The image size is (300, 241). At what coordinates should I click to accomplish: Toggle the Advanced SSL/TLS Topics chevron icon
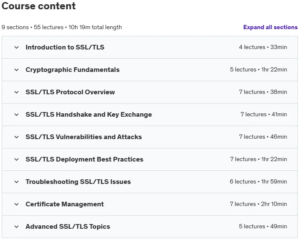click(17, 227)
